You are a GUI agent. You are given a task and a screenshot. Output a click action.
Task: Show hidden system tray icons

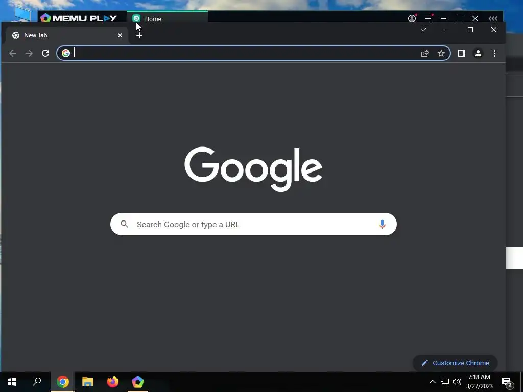[432, 382]
